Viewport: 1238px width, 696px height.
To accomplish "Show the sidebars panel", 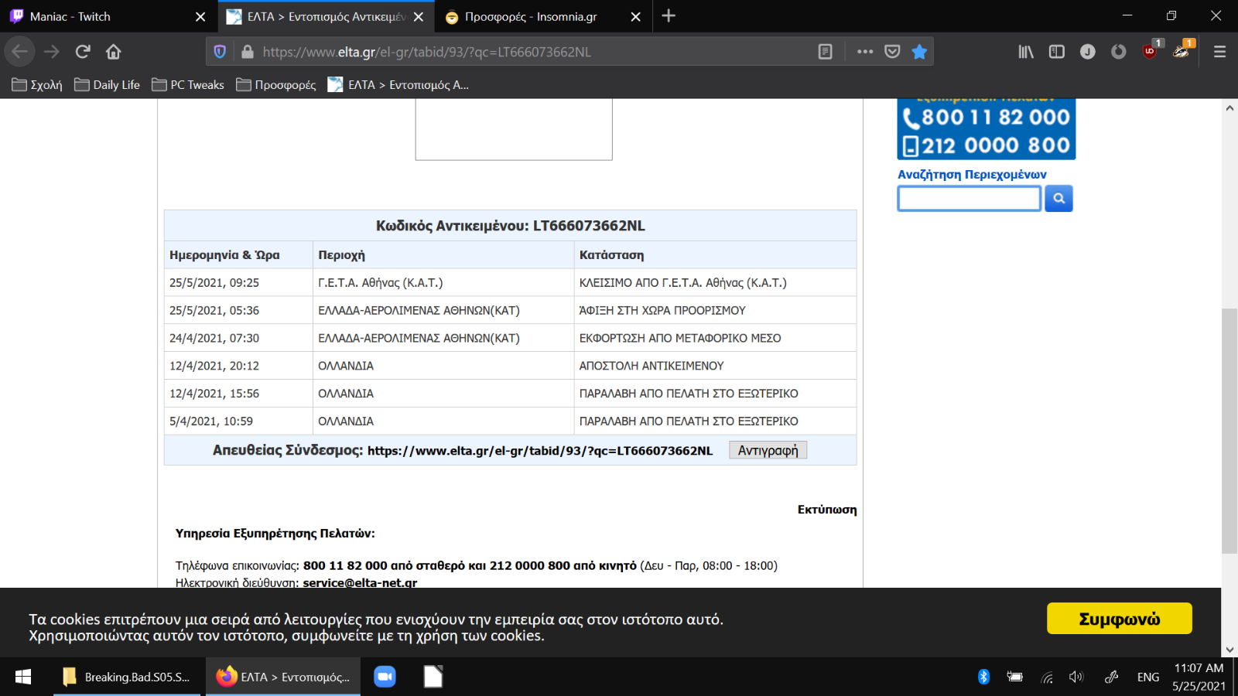I will pyautogui.click(x=1057, y=52).
